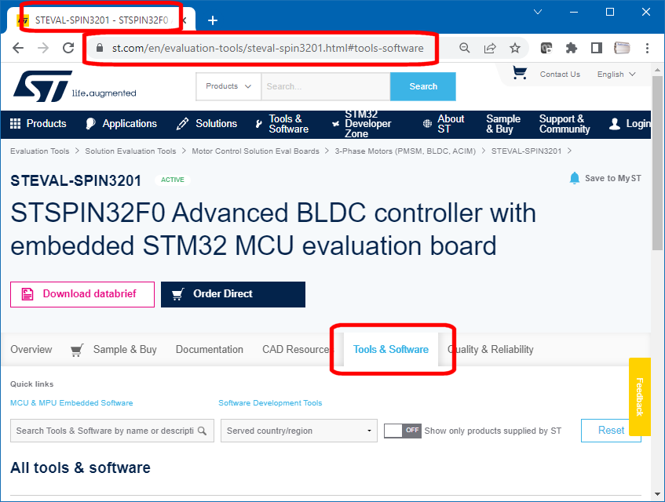Viewport: 665px width, 502px height.
Task: Open Support & Community menu
Action: pos(565,124)
